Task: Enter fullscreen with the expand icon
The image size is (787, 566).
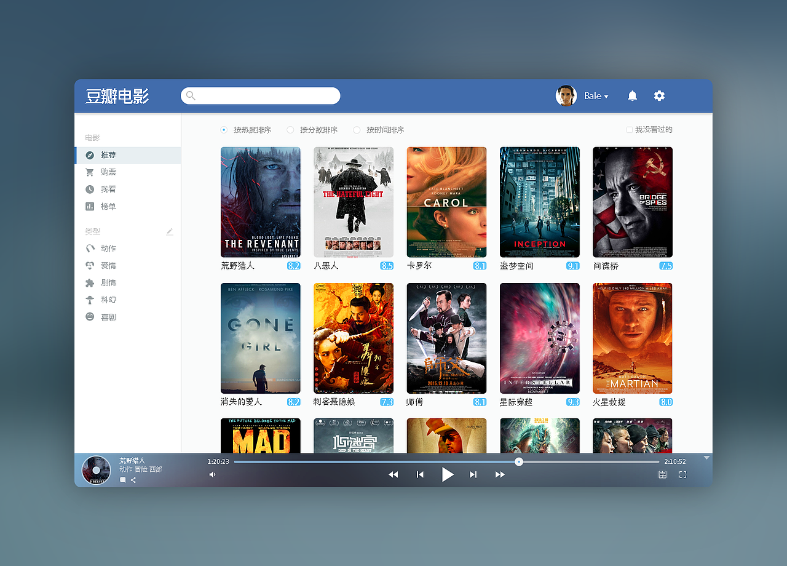Action: [682, 474]
